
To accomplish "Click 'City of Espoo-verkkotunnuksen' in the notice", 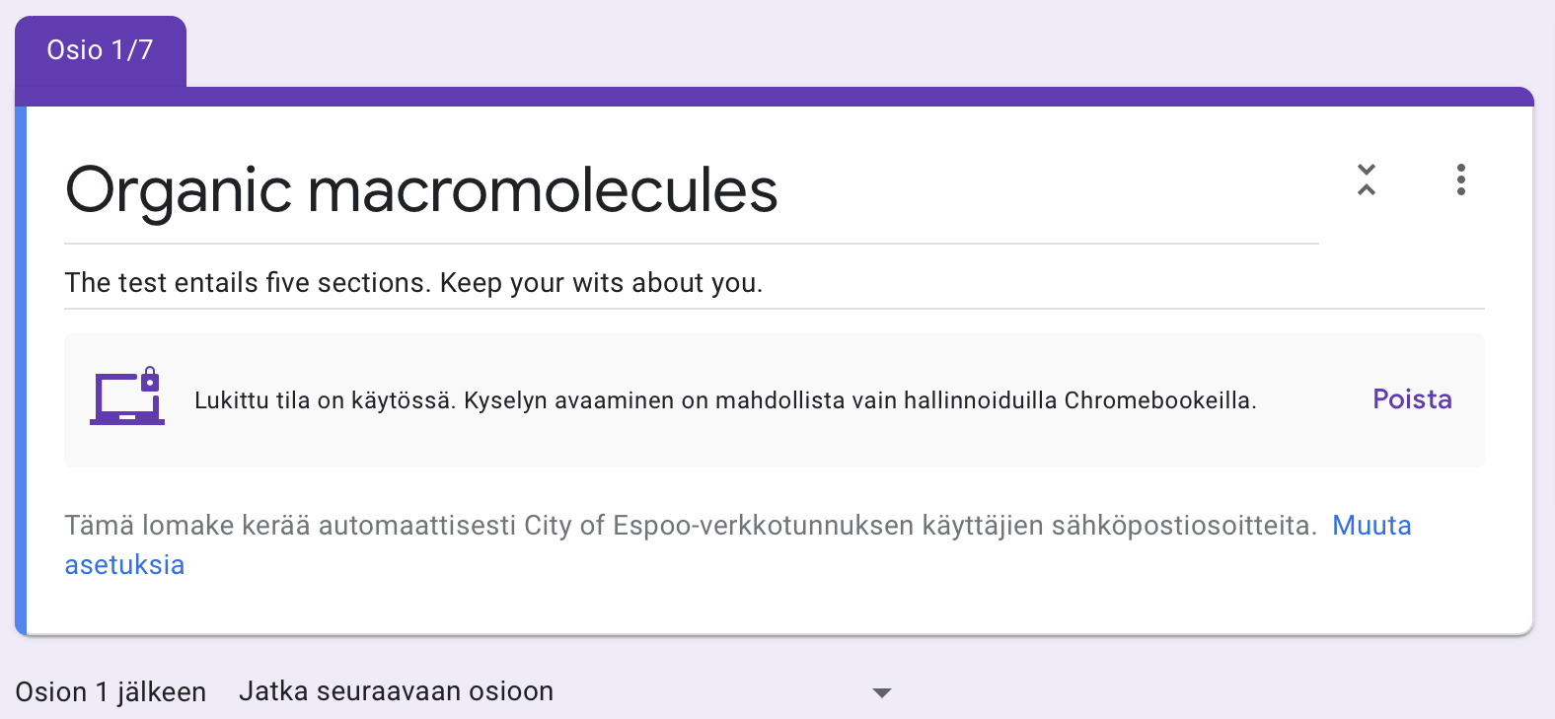I will [718, 526].
